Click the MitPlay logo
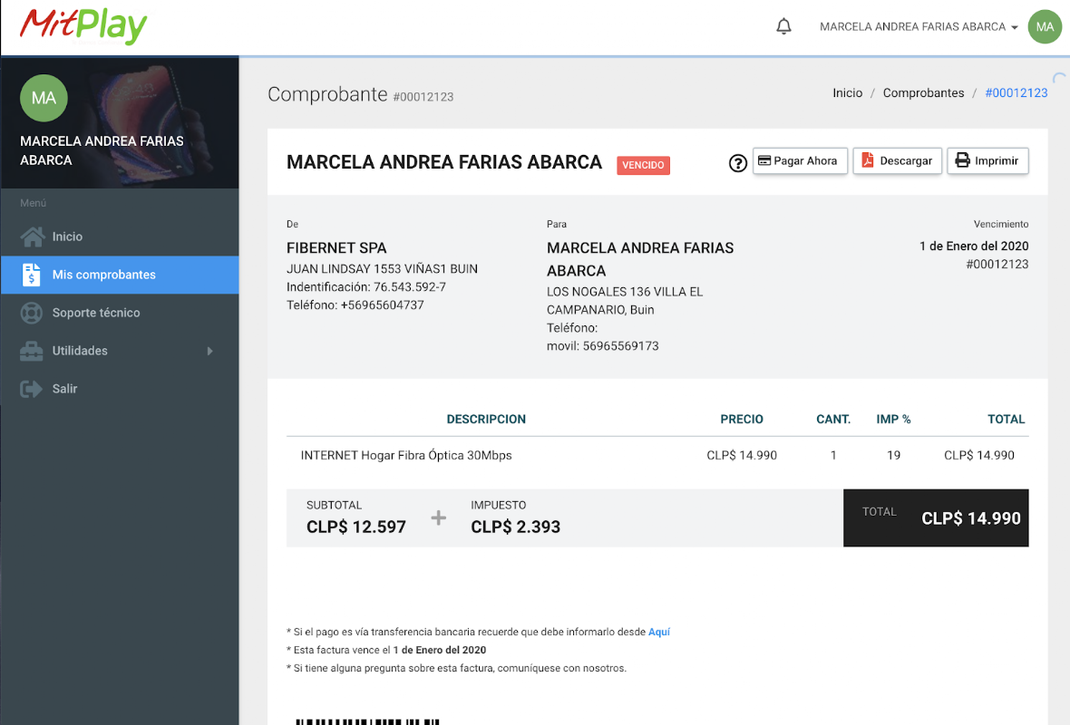The width and height of the screenshot is (1070, 725). click(83, 26)
